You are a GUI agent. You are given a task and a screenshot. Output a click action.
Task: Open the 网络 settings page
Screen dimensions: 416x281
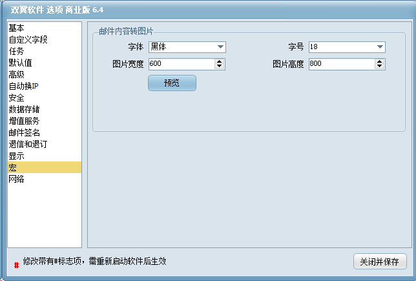(45, 179)
